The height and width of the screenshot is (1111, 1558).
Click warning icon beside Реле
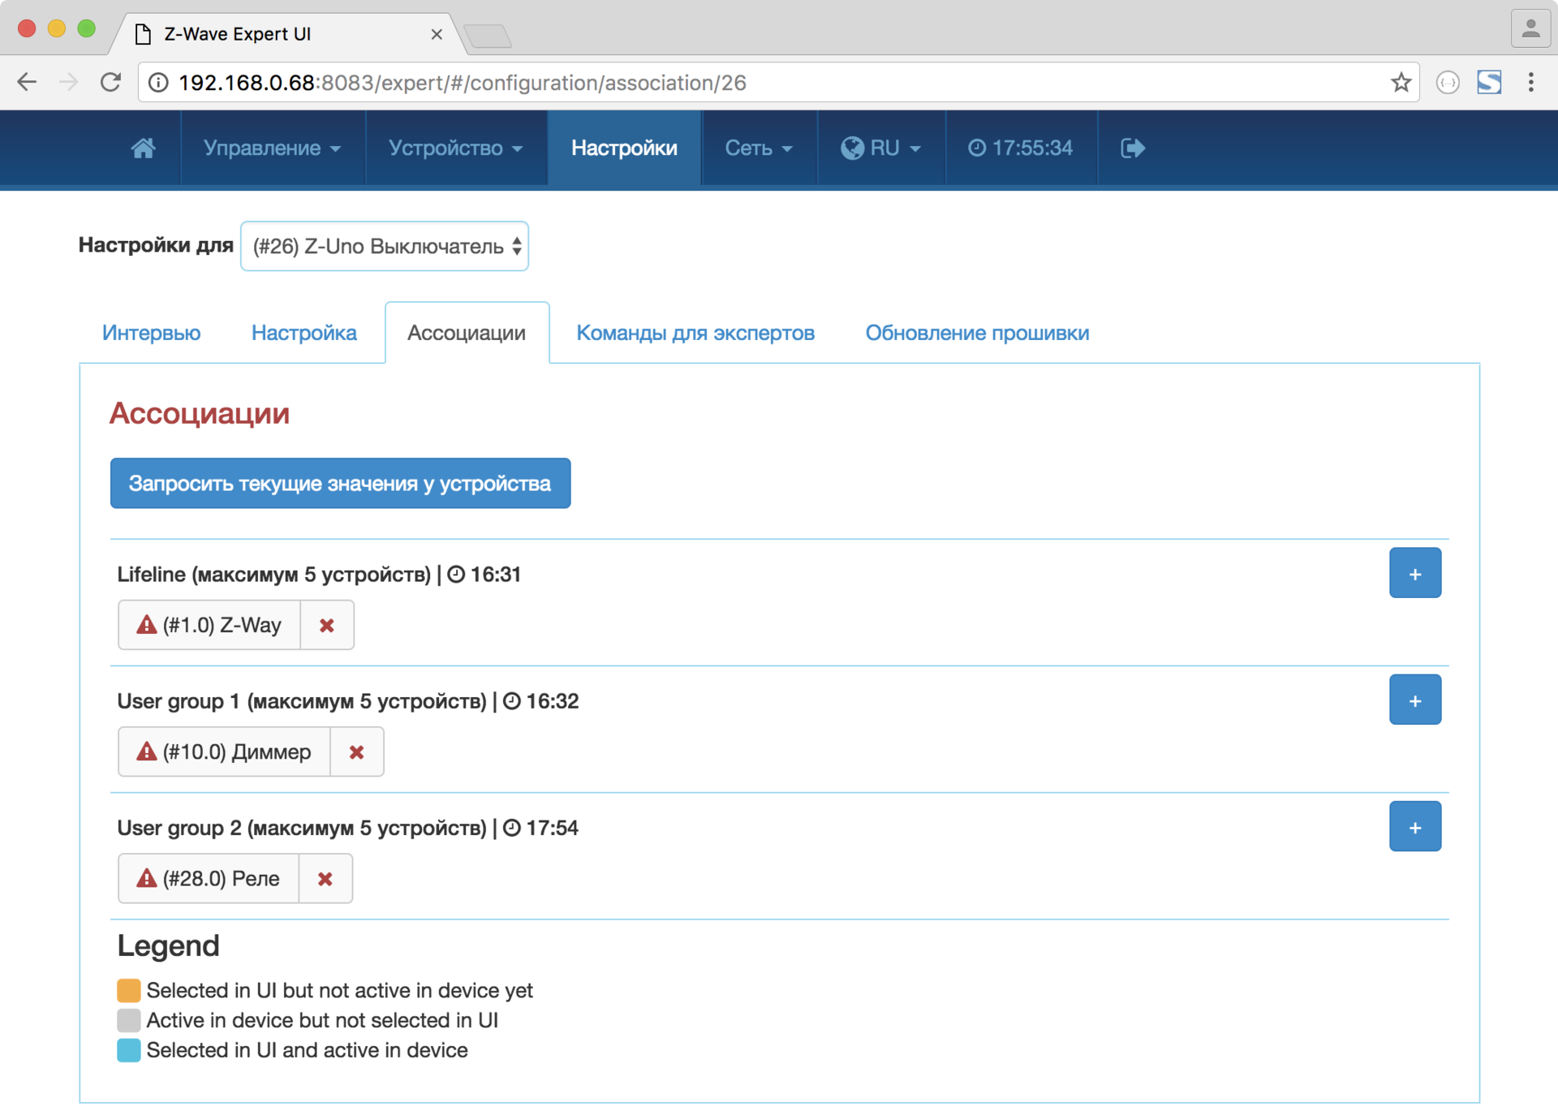146,877
